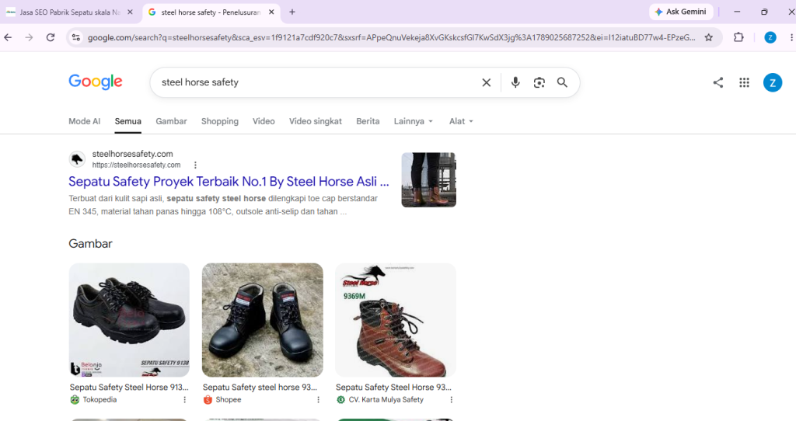
Task: Switch to Gambar tab
Action: (x=171, y=121)
